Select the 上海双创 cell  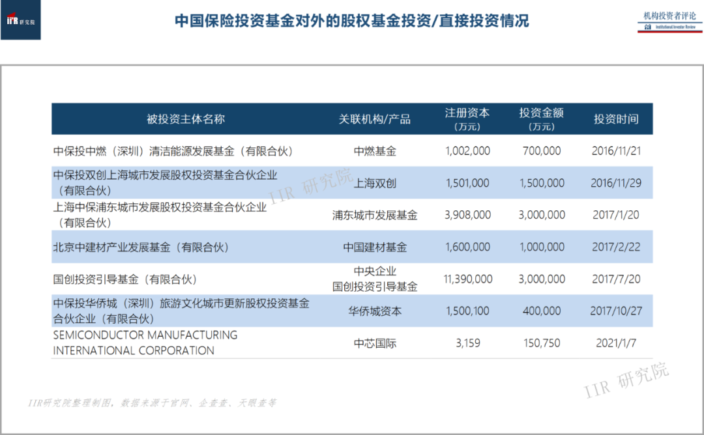pyautogui.click(x=375, y=183)
